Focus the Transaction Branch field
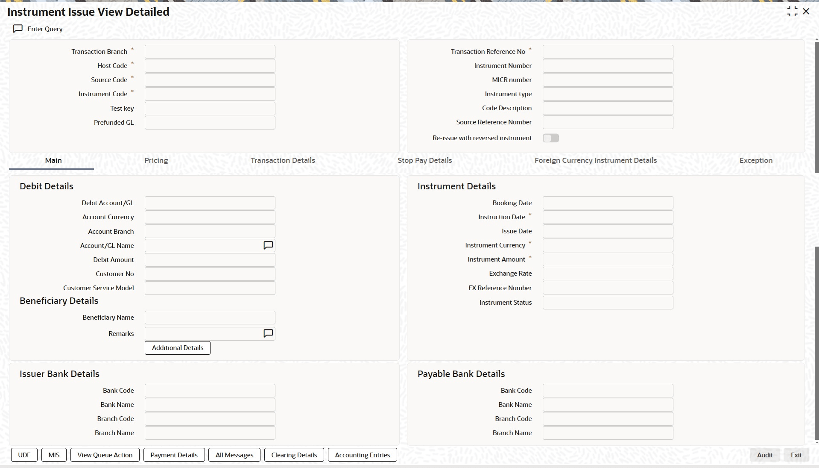 click(x=210, y=52)
